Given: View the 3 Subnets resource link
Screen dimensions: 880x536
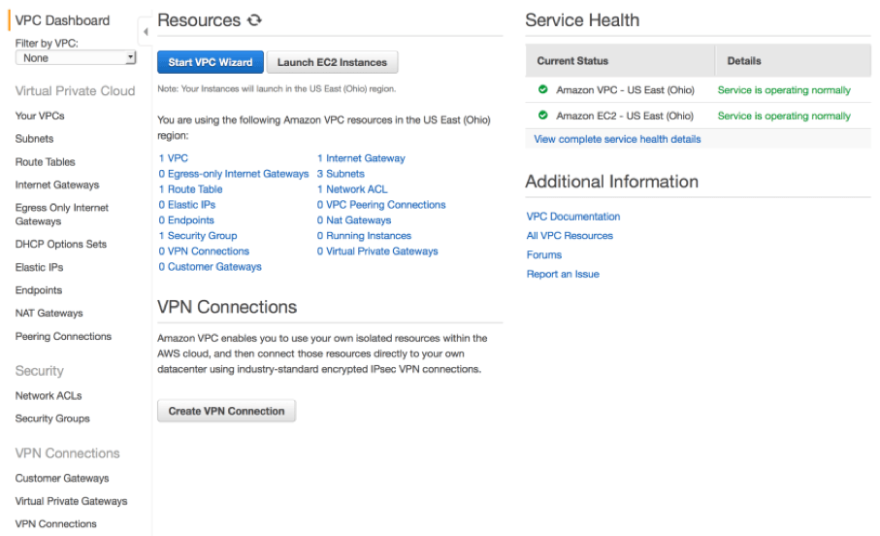Looking at the screenshot, I should click(x=341, y=174).
